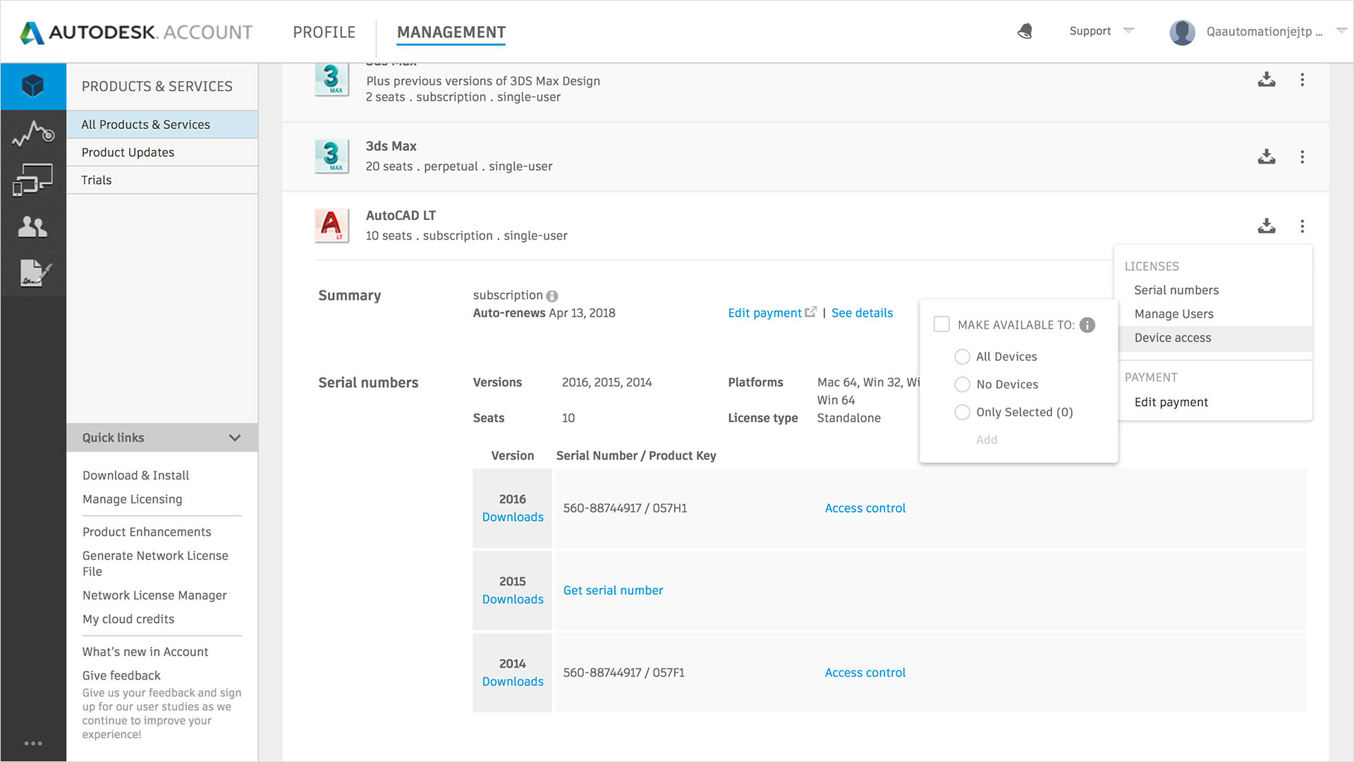Click the info icon next to subscription
The image size is (1354, 762).
[552, 296]
